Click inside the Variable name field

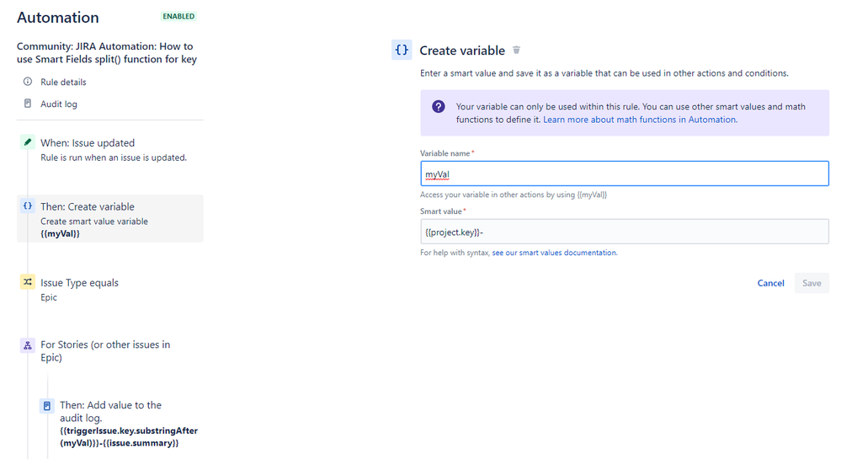coord(625,174)
